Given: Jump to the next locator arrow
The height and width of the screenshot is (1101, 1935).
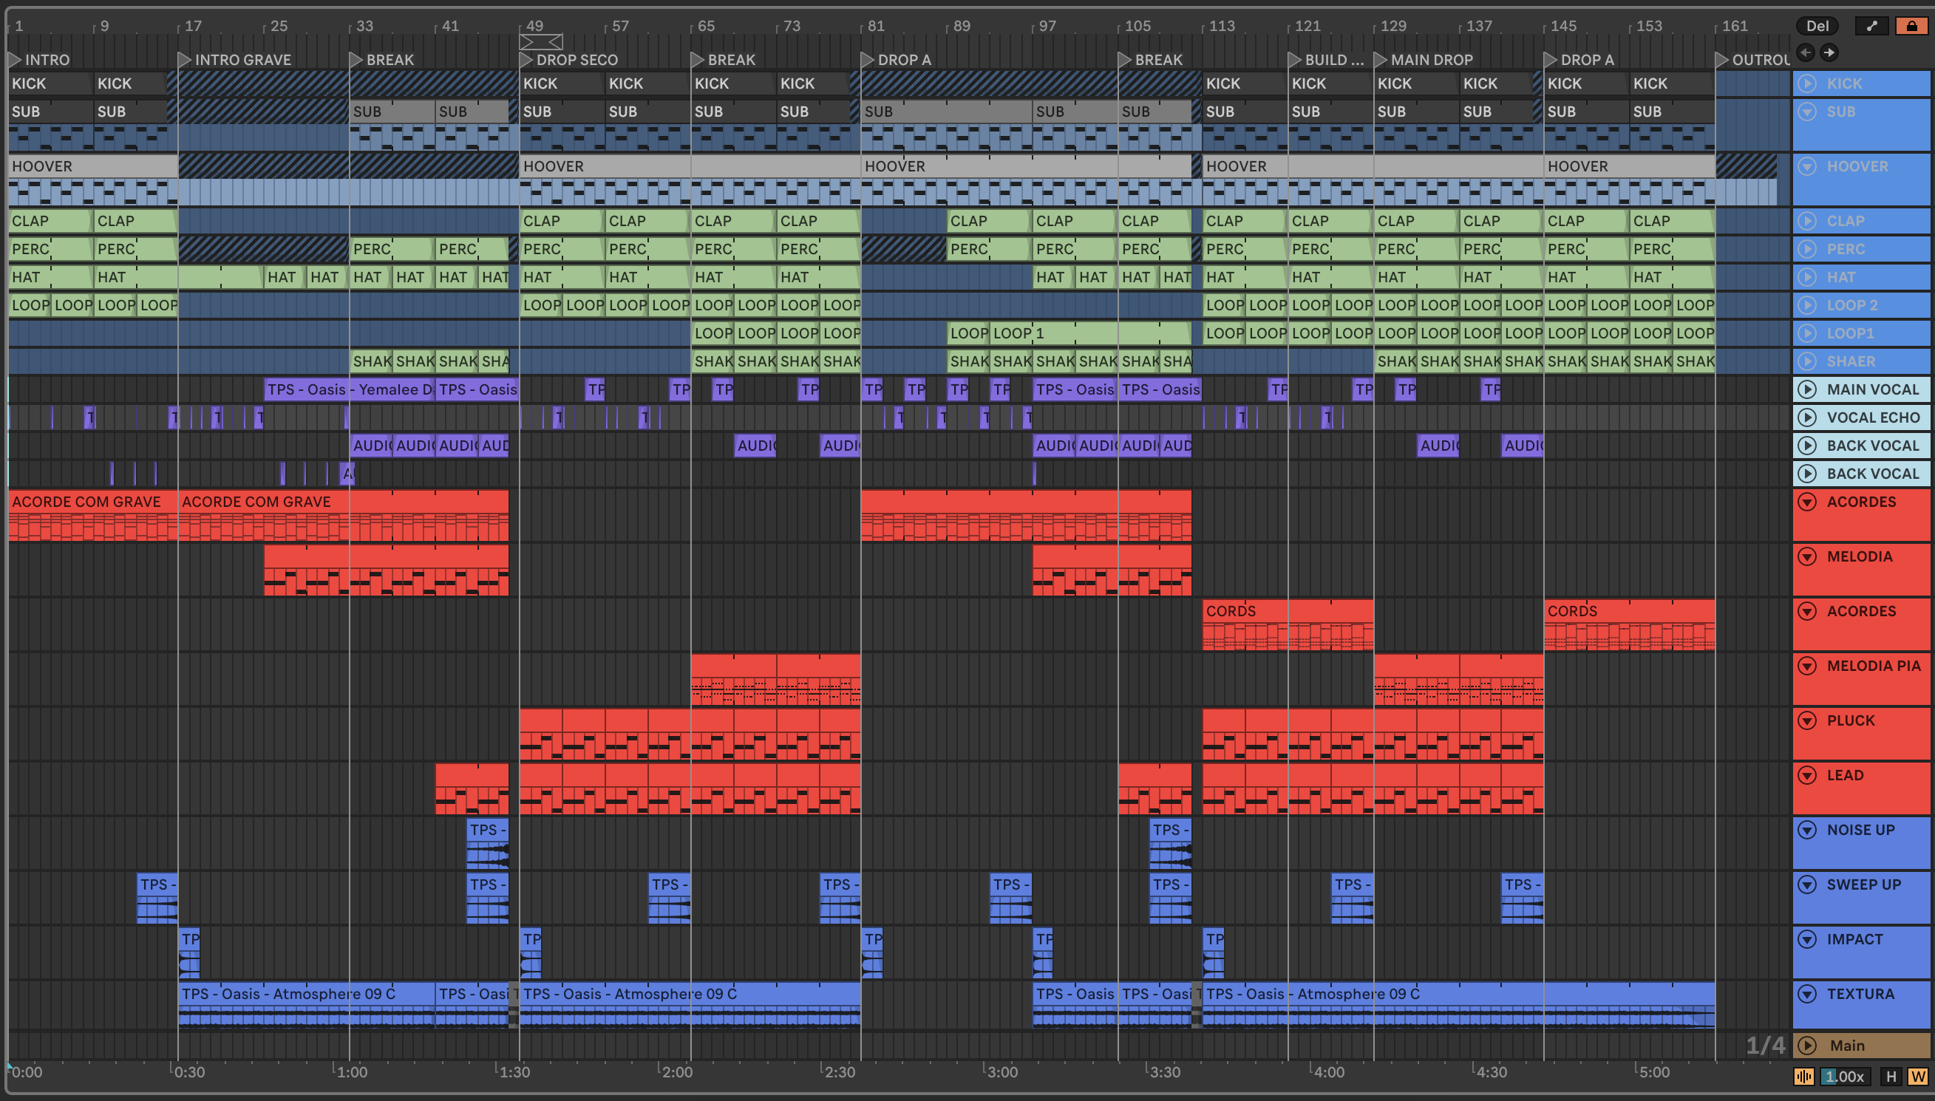Looking at the screenshot, I should point(1829,52).
